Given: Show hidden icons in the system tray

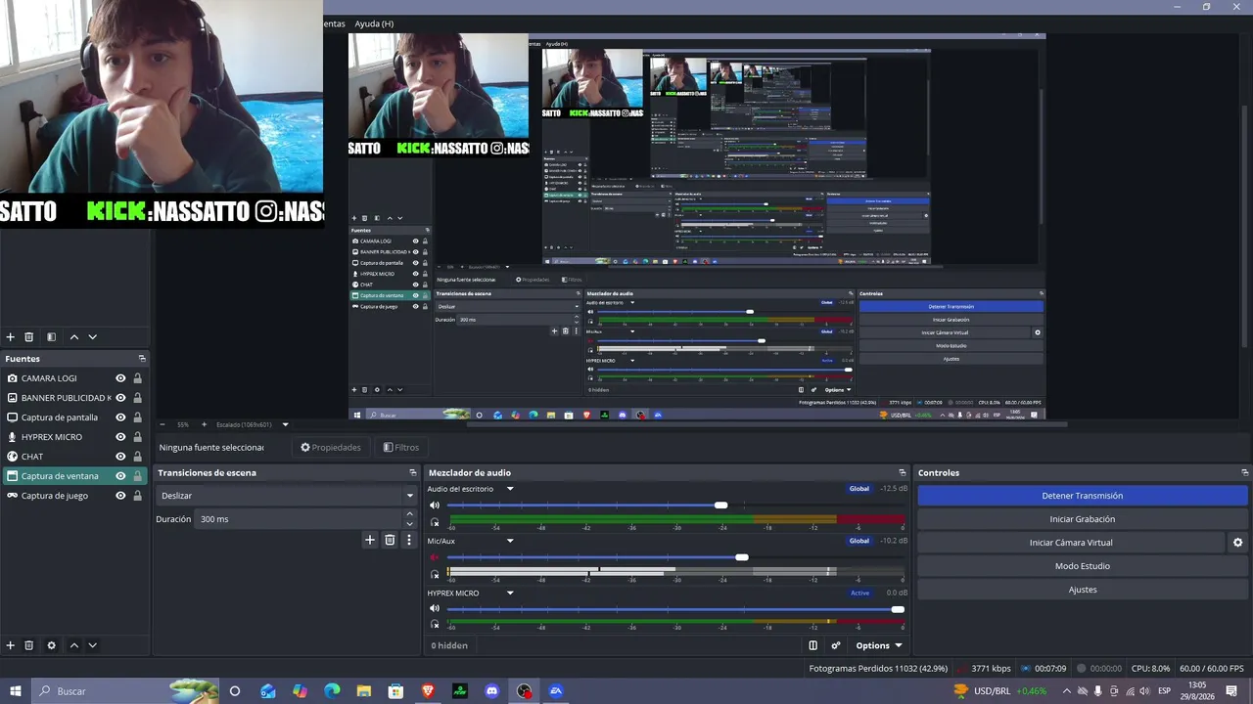Looking at the screenshot, I should (1066, 691).
